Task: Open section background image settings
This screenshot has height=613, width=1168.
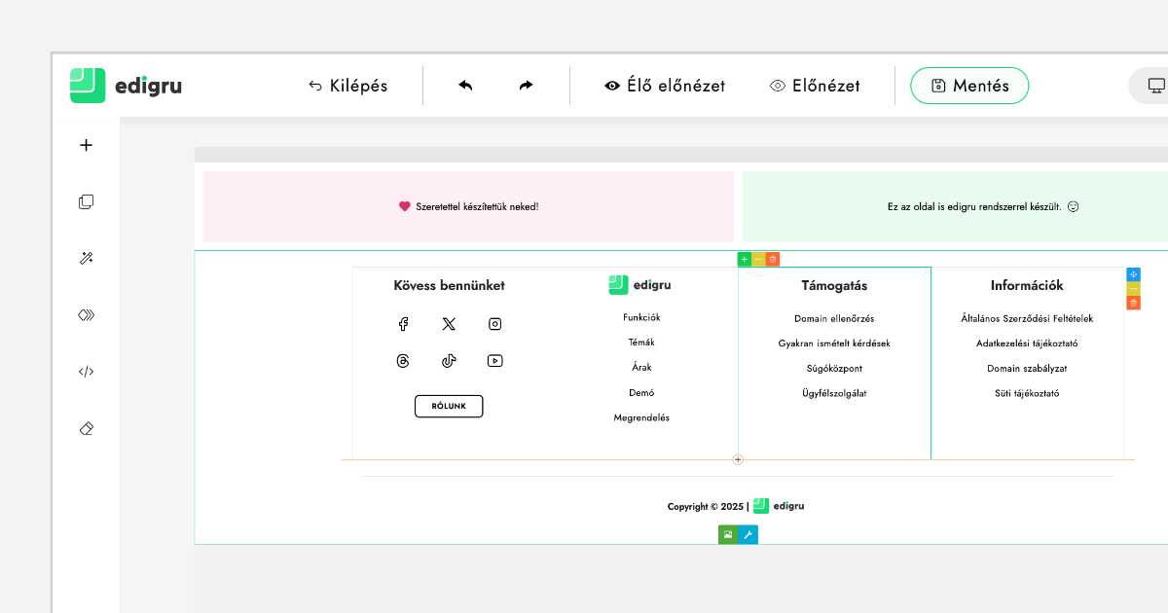Action: 728,534
